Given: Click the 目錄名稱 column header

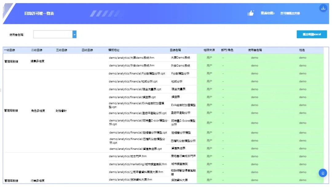Looking at the screenshot, I should point(175,50).
